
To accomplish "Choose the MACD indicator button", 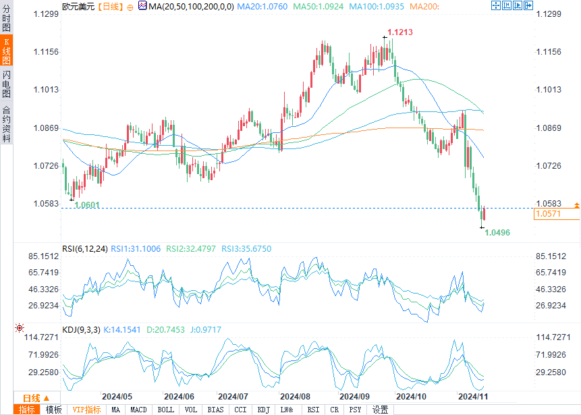I will 138,410.
